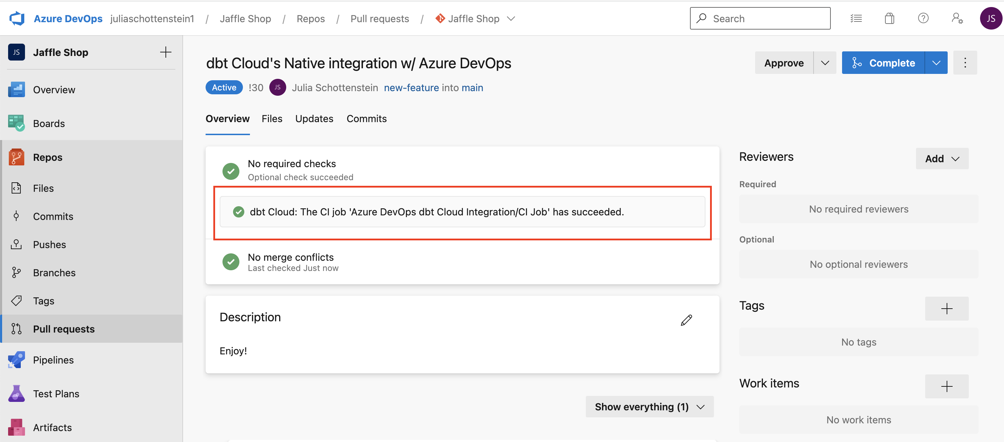Go to Jaffle Shop project breadcrumb
Image resolution: width=1004 pixels, height=442 pixels.
click(245, 19)
